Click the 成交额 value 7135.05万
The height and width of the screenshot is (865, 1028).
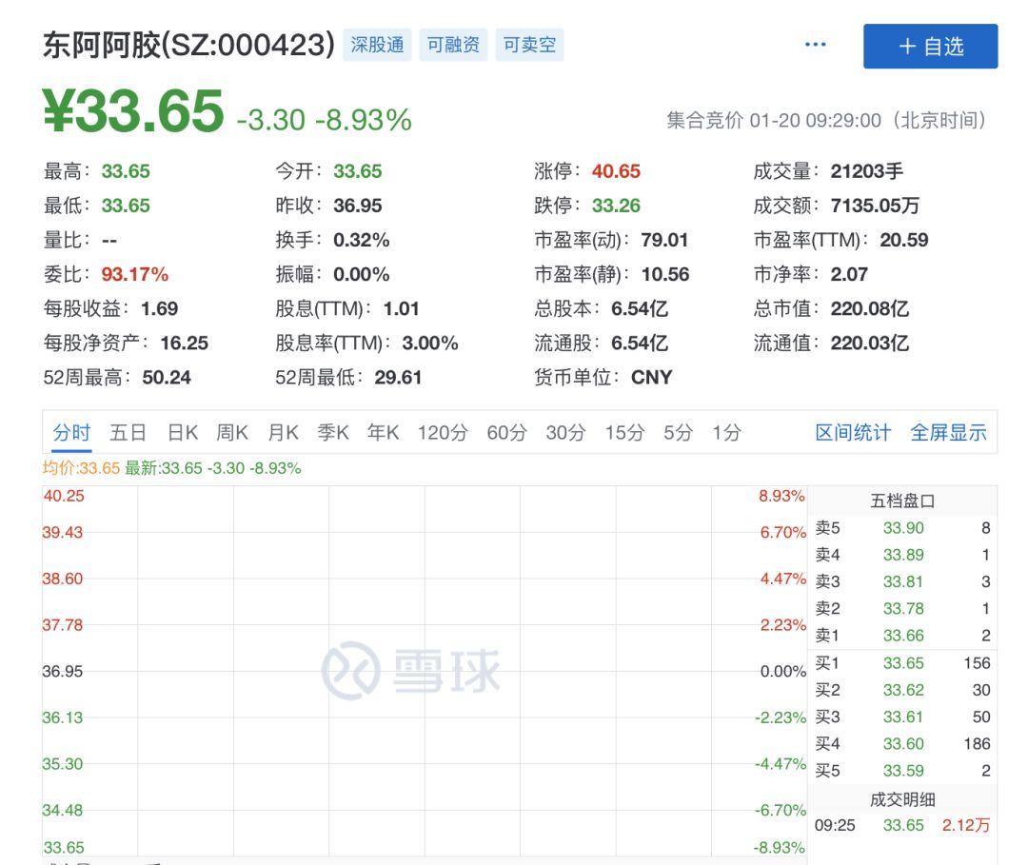tap(875, 206)
